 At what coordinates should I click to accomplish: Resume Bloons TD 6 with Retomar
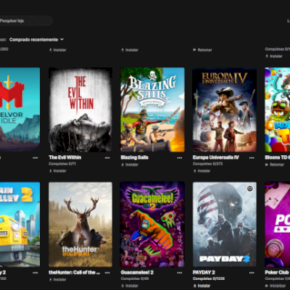pos(275,165)
